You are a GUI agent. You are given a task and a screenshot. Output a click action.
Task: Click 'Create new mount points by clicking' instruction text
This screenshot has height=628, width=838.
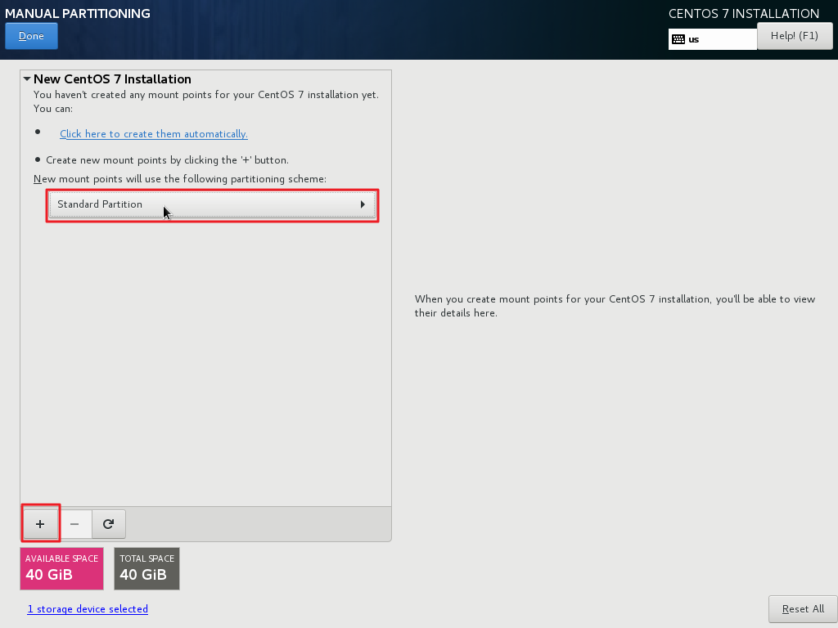coord(167,160)
